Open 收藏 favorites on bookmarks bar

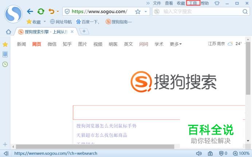[x=34, y=22]
